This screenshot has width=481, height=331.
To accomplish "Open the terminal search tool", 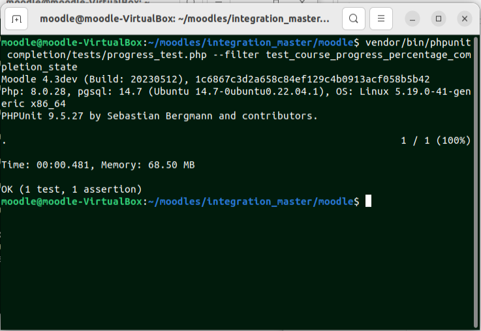I will (353, 19).
